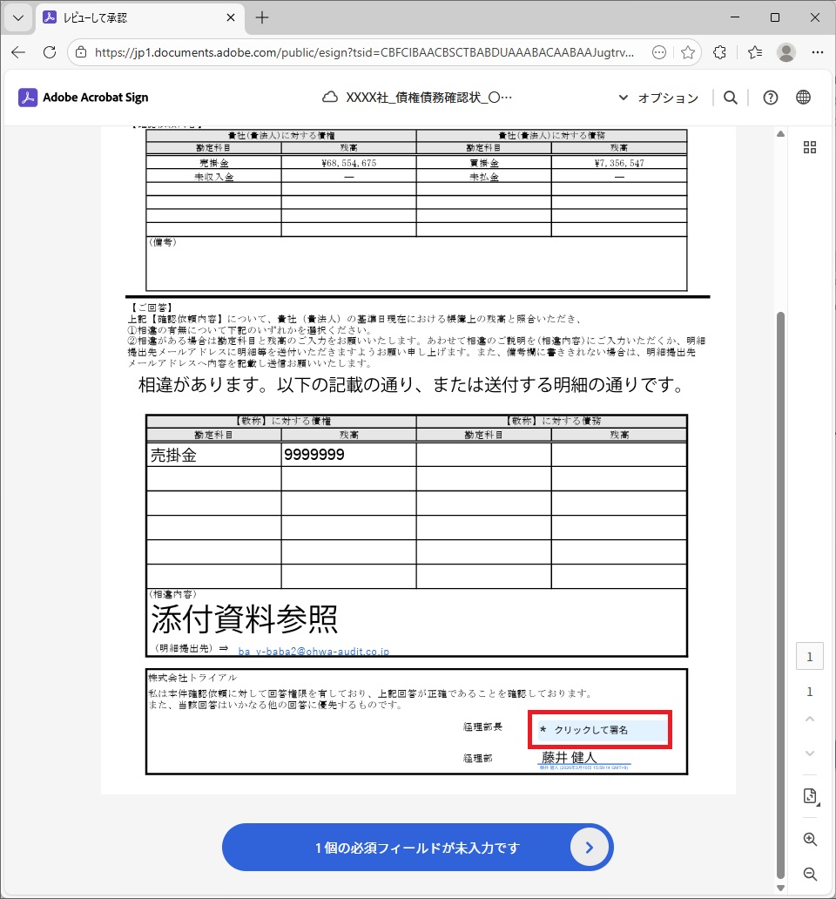Zoom in on the document

coord(810,840)
